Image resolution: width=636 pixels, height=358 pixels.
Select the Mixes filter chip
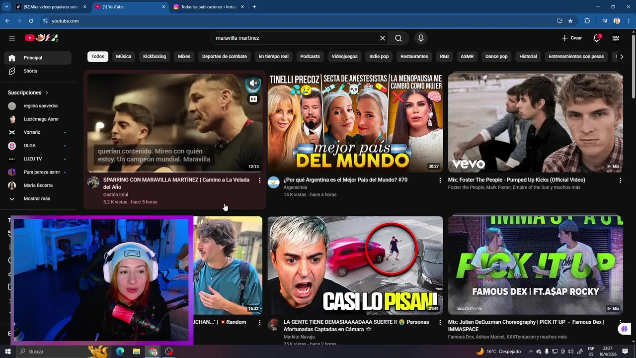tap(184, 57)
